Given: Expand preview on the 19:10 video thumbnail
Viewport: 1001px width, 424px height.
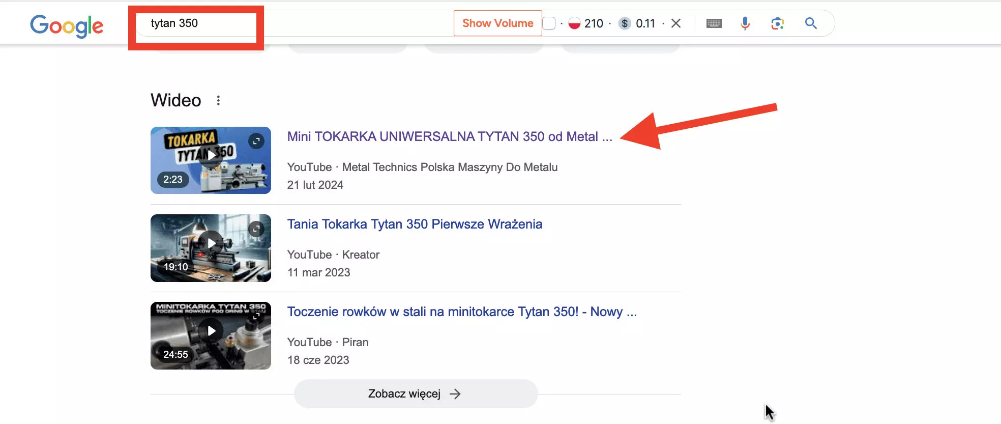Looking at the screenshot, I should tap(256, 229).
